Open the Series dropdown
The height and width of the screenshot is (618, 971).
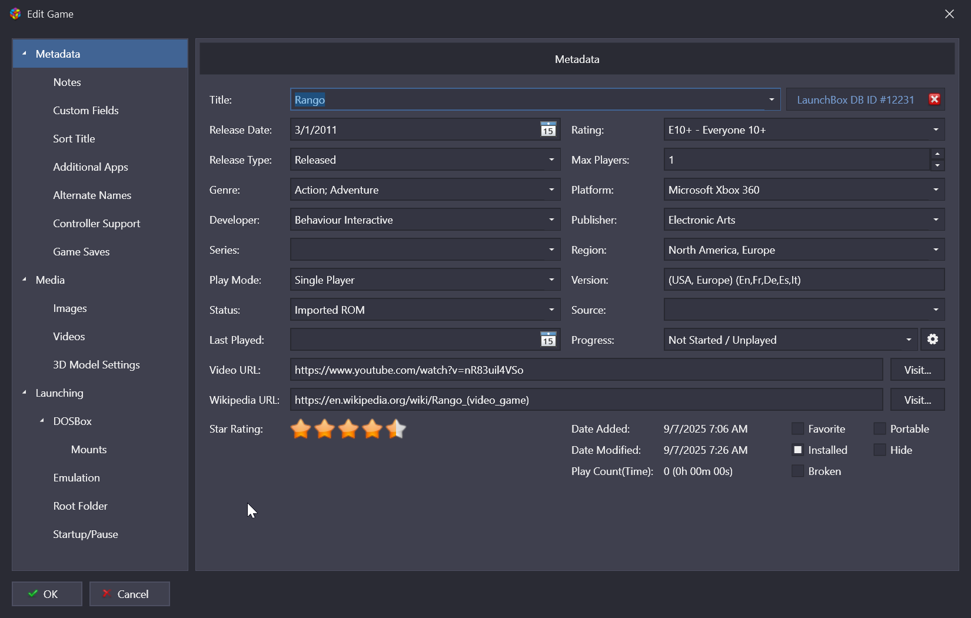click(x=551, y=250)
